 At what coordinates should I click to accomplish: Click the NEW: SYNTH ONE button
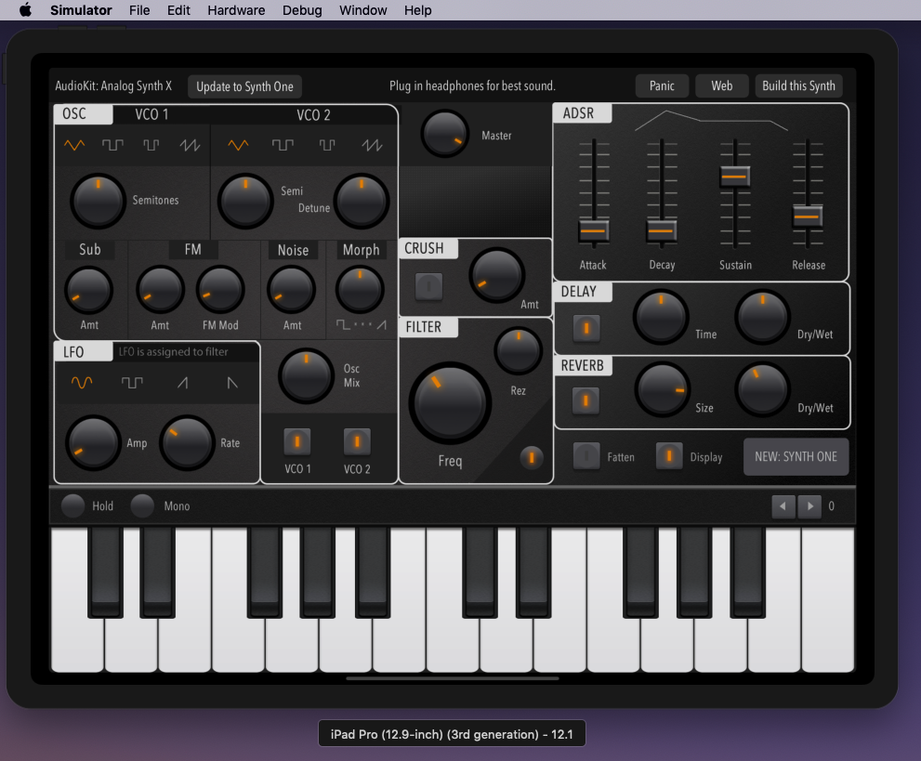point(796,456)
